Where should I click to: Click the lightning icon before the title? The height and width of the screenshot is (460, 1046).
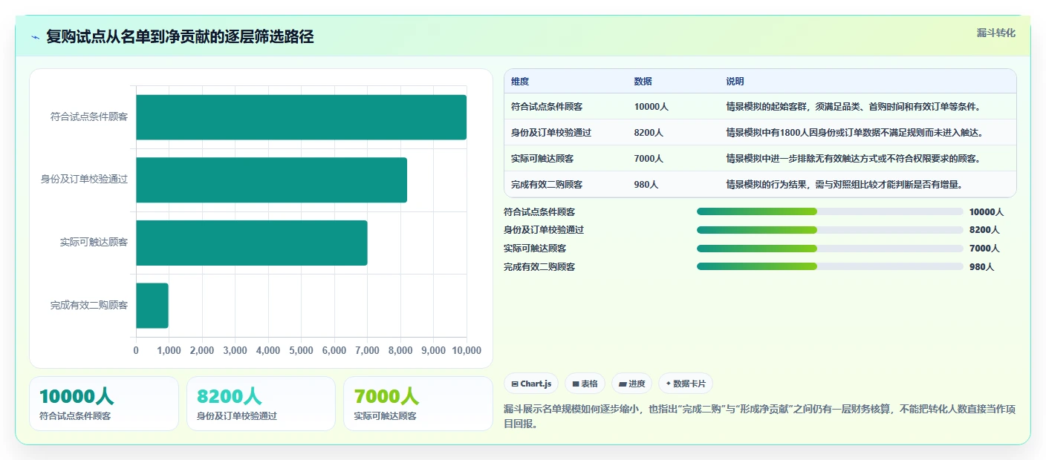[x=35, y=37]
